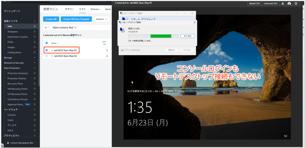This screenshot has height=148, width=305.
Task: Star the Recovery Plans entry
Action: point(35,83)
